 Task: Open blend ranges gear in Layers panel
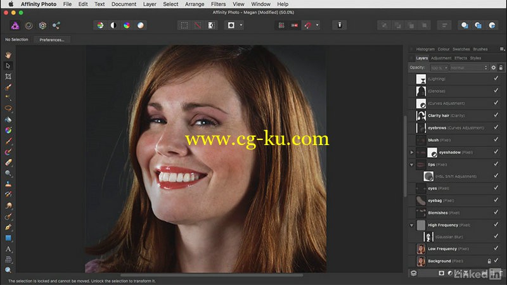click(494, 68)
